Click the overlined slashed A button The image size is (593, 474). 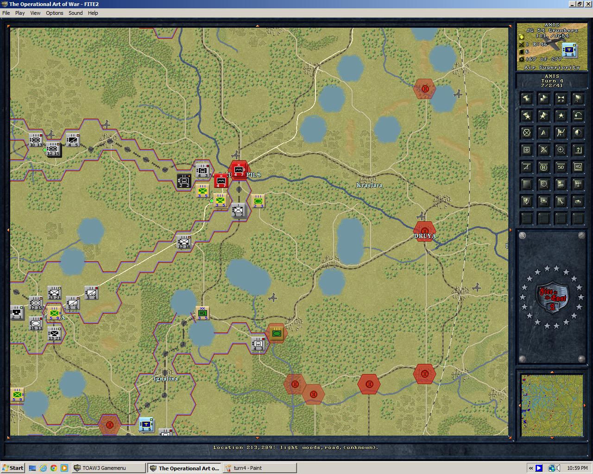click(526, 167)
